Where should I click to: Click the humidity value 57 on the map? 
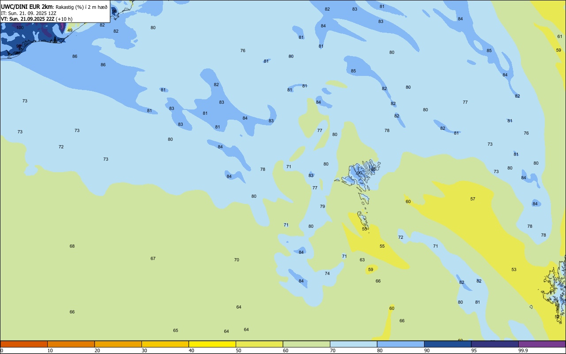pyautogui.click(x=473, y=199)
